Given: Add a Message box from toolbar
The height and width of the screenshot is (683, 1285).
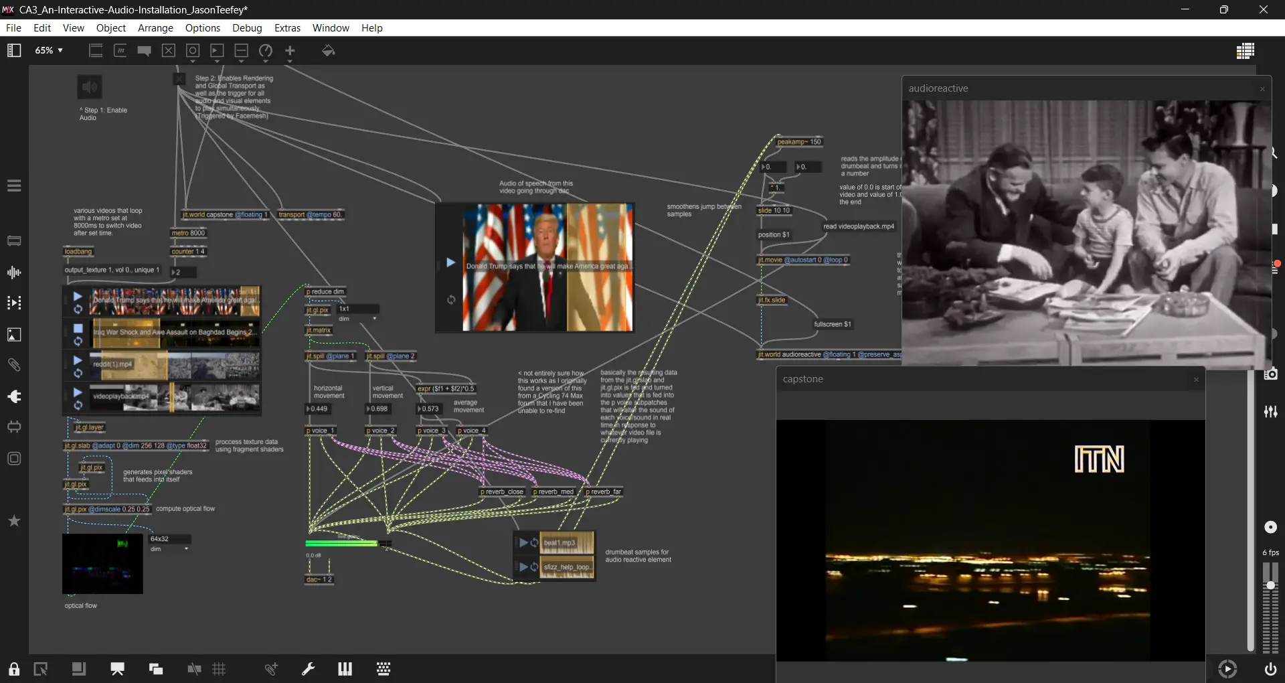Looking at the screenshot, I should pos(120,50).
